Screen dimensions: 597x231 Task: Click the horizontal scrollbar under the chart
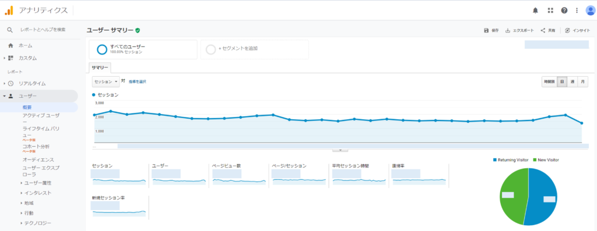click(x=353, y=146)
